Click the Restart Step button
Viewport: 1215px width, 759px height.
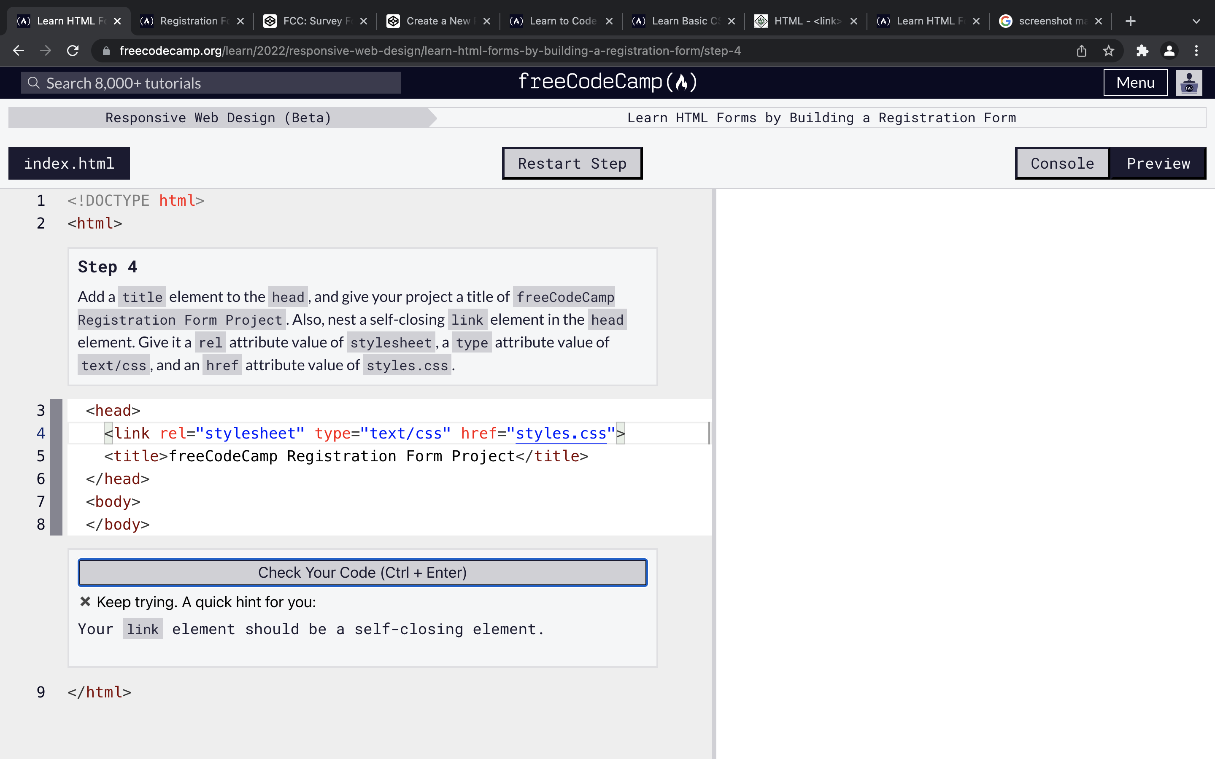[x=572, y=163]
